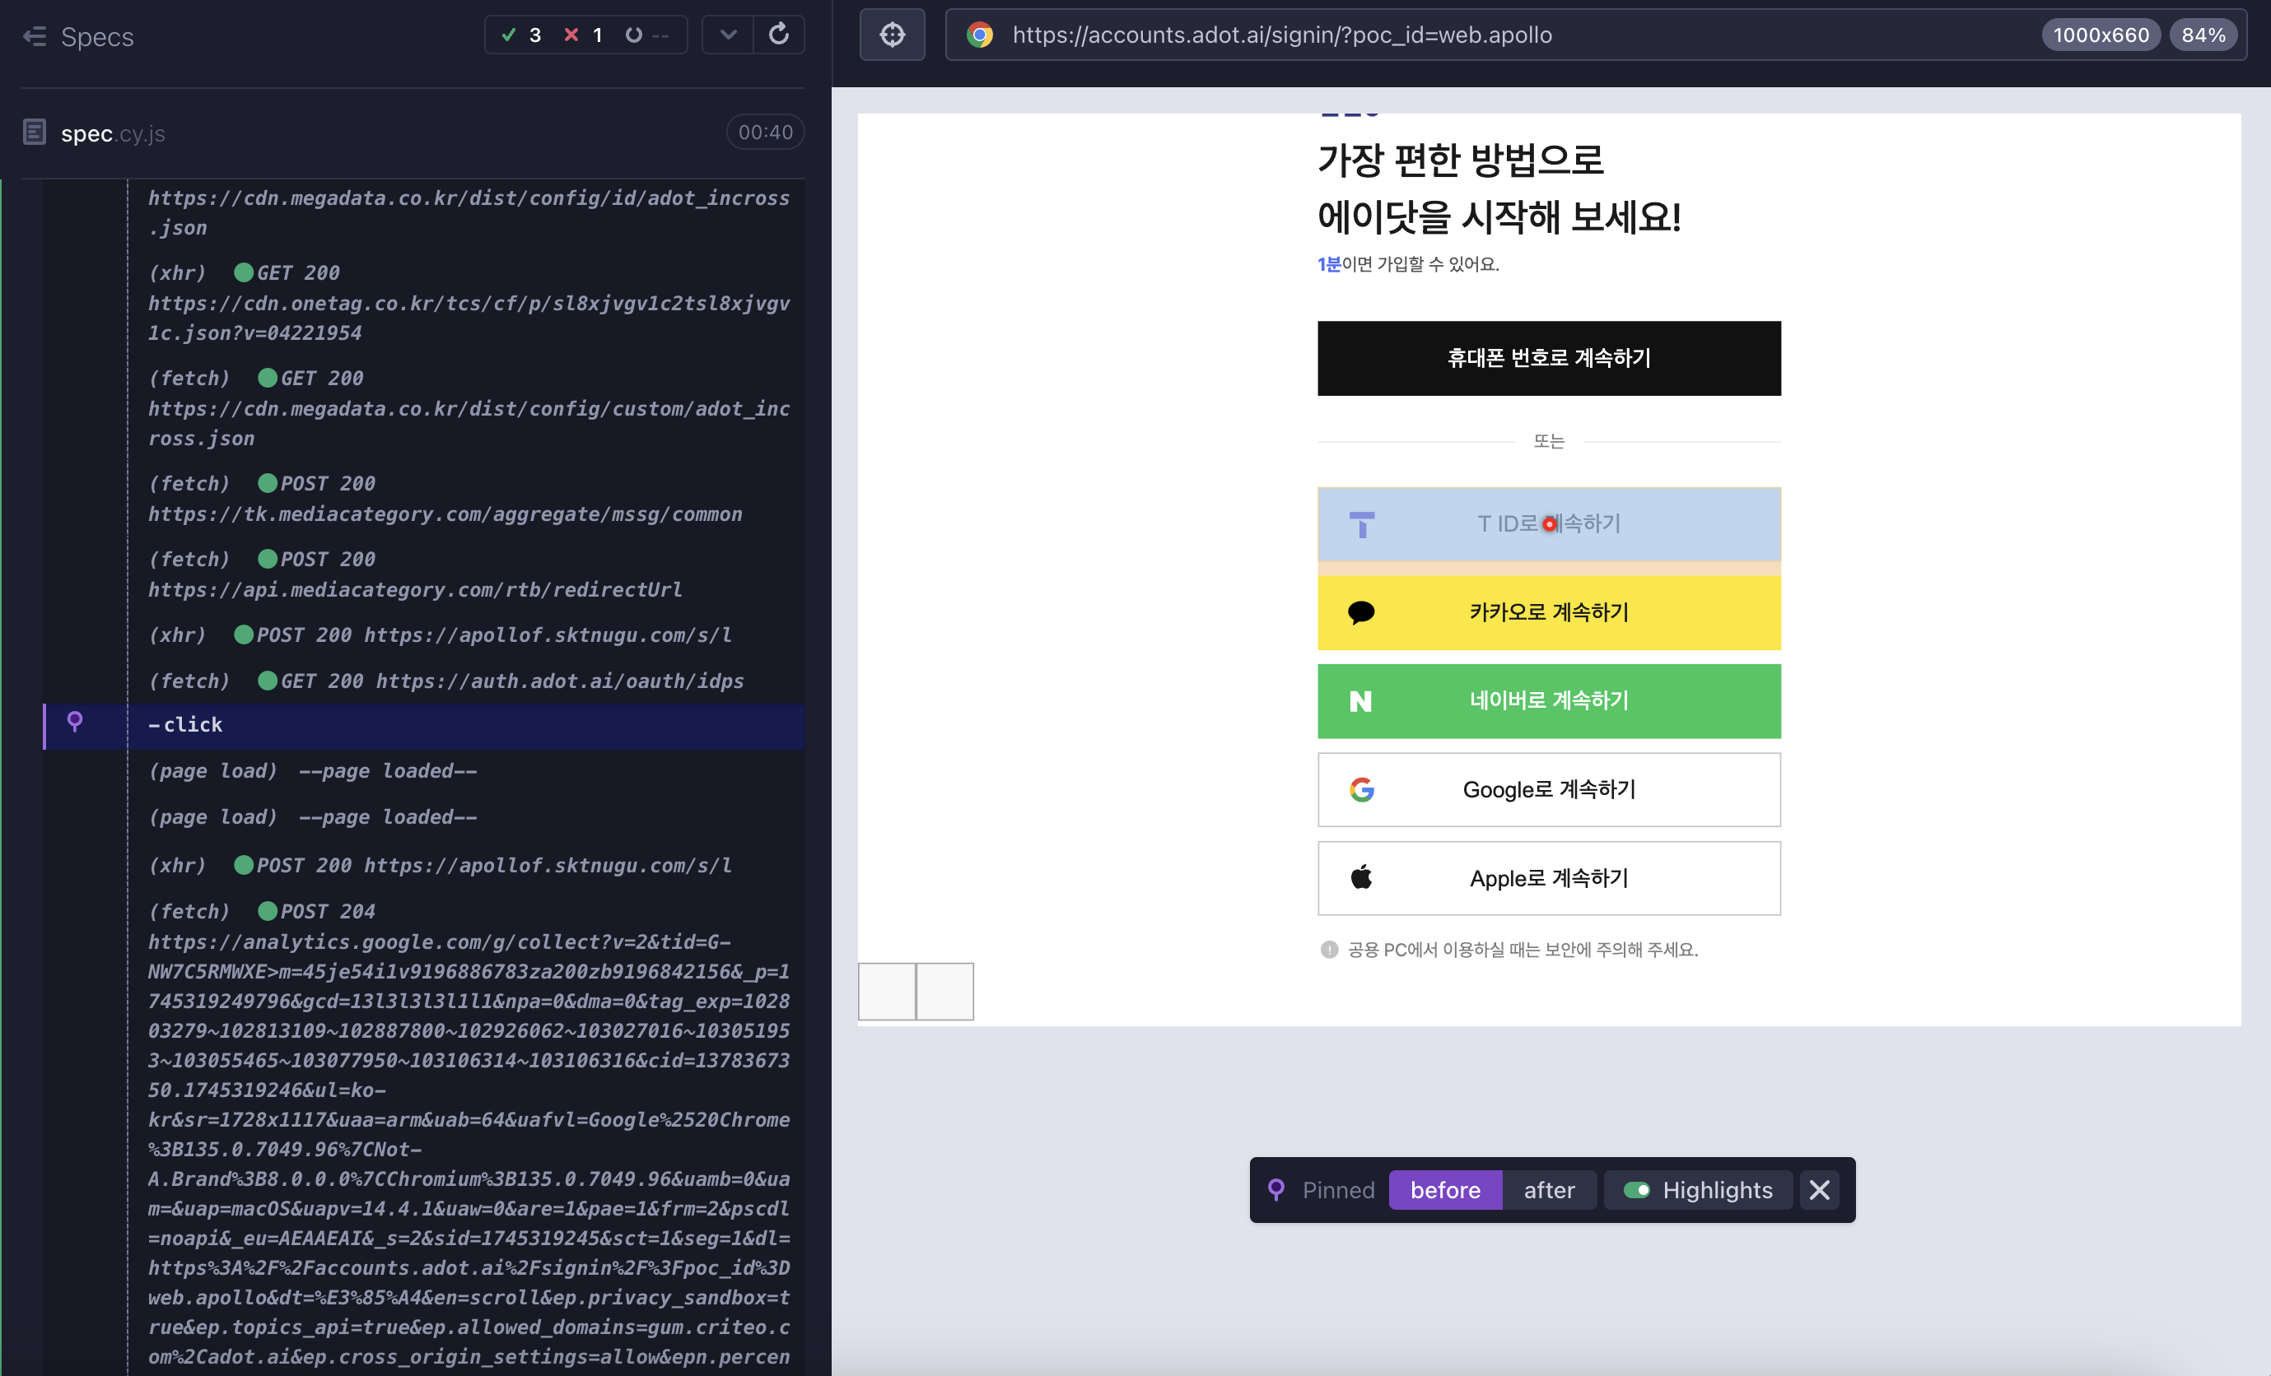Click the 카카오로 계속하기 button
2271x1376 pixels.
coord(1548,612)
